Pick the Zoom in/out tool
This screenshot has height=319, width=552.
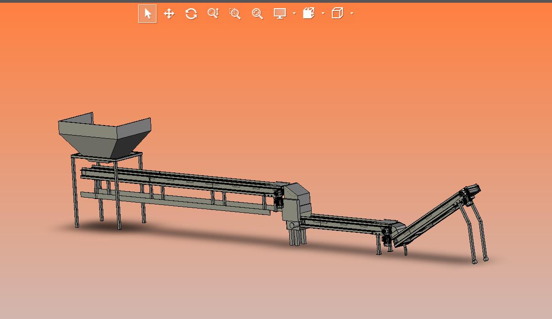(x=213, y=14)
